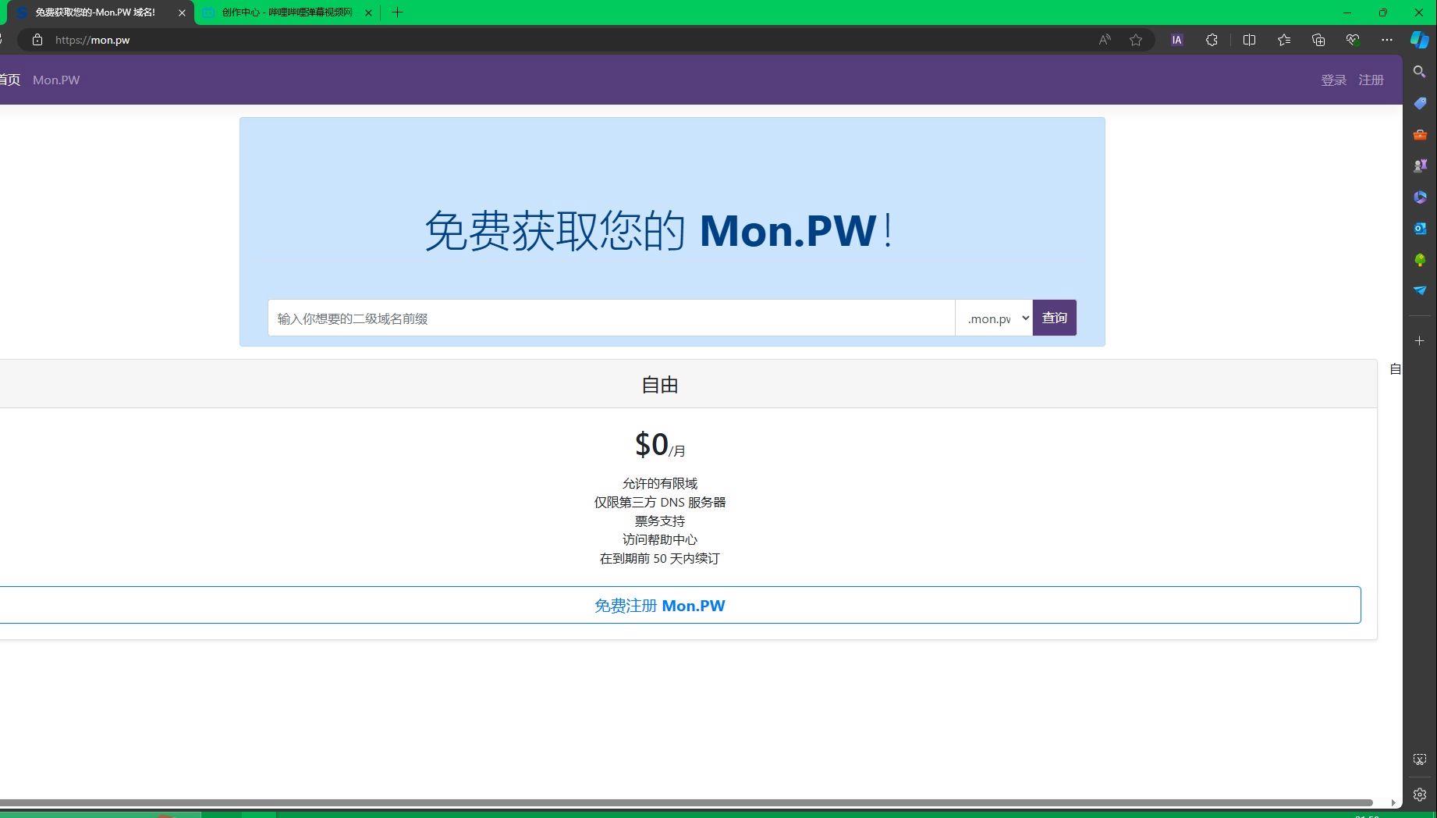Open Browser essentials heart icon
The height and width of the screenshot is (818, 1437).
pyautogui.click(x=1353, y=40)
